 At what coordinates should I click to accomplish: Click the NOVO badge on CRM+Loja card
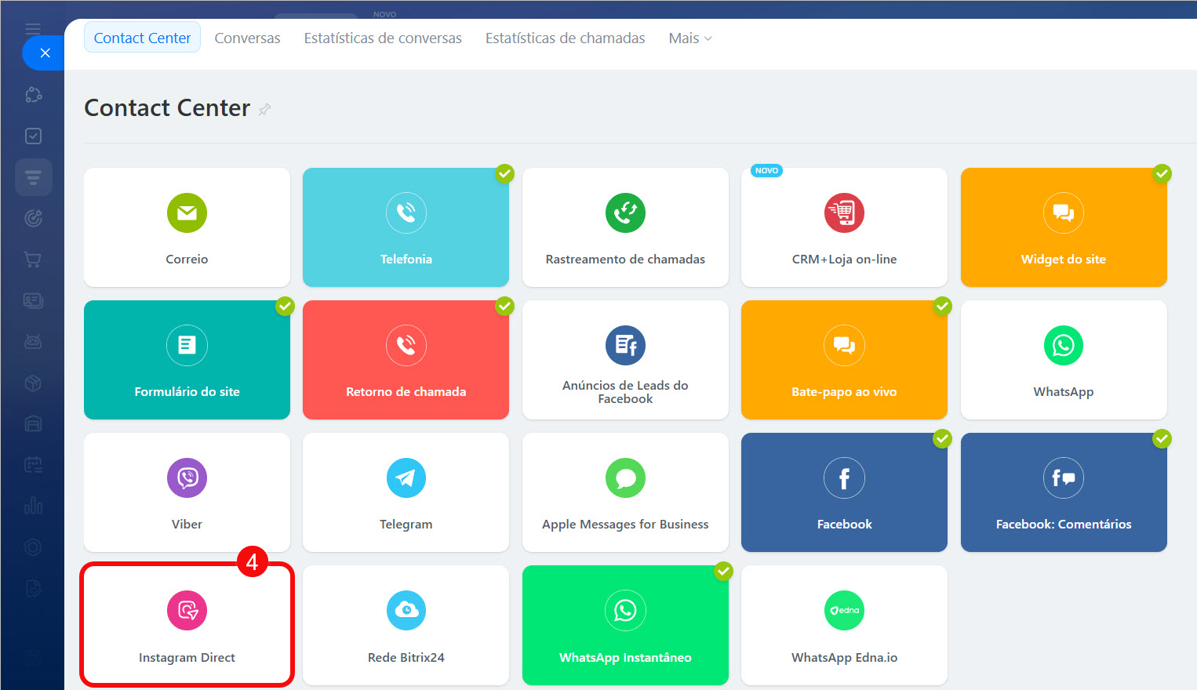pyautogui.click(x=766, y=170)
